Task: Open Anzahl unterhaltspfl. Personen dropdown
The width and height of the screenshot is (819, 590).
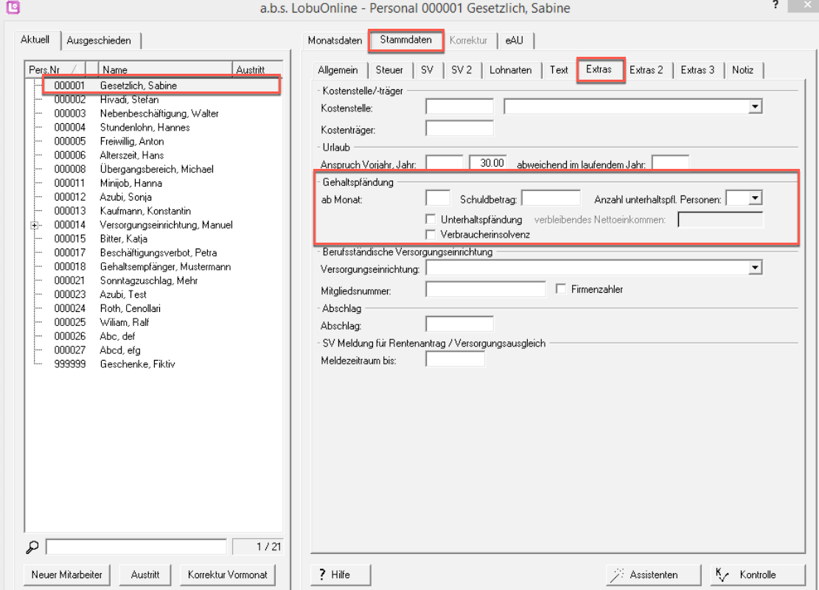Action: 754,198
